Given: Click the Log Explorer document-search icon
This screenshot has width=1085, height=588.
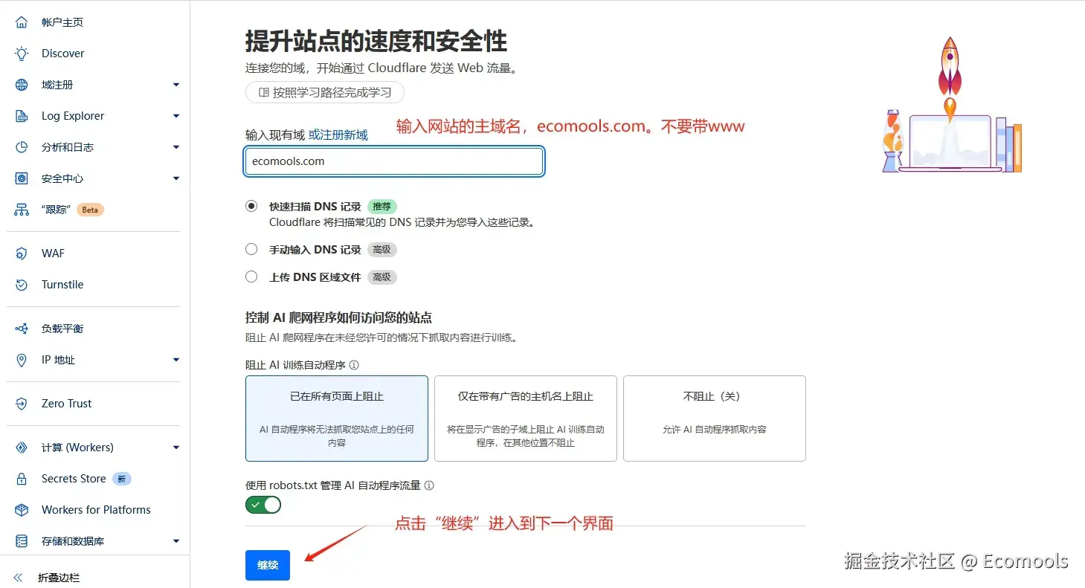Looking at the screenshot, I should pyautogui.click(x=22, y=116).
